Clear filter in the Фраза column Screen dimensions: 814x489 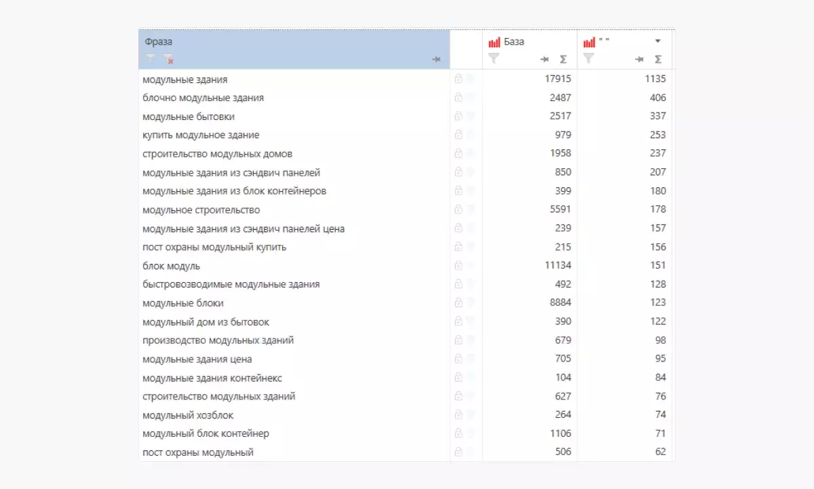[168, 59]
